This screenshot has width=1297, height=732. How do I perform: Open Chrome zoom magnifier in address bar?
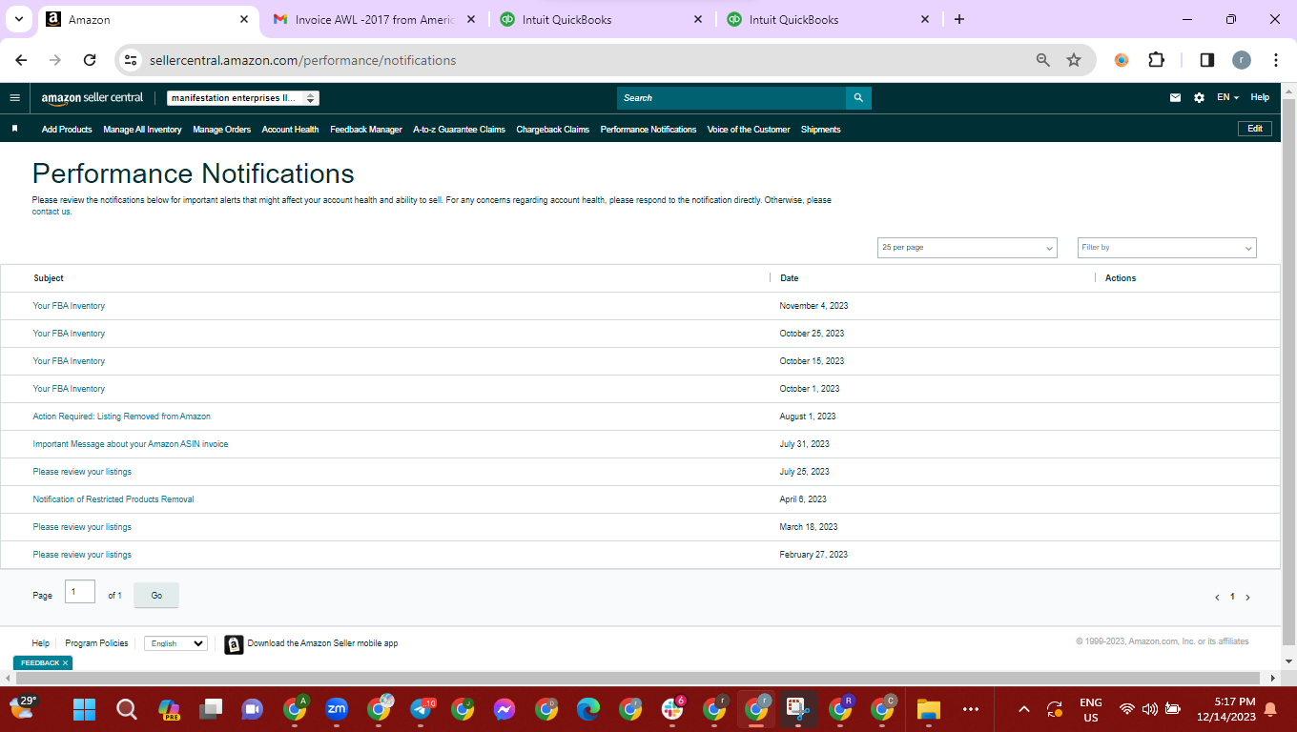1043,60
